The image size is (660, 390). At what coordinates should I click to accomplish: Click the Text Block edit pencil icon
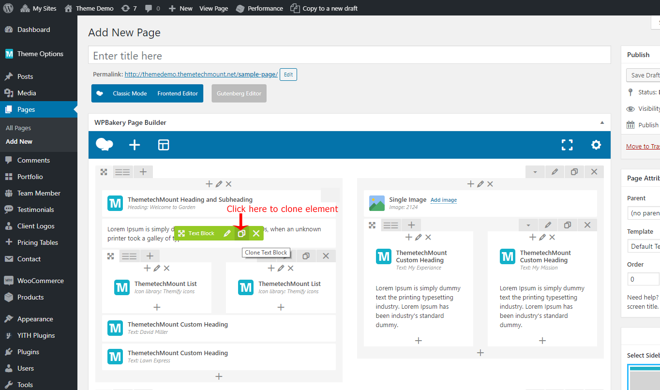pyautogui.click(x=227, y=233)
